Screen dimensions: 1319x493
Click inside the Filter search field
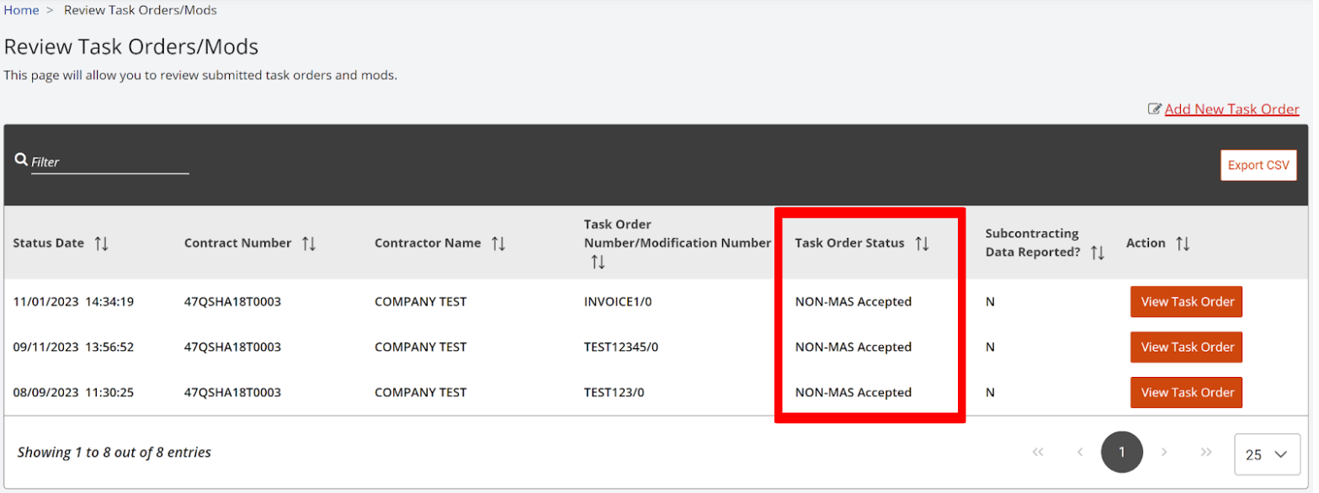click(x=109, y=162)
